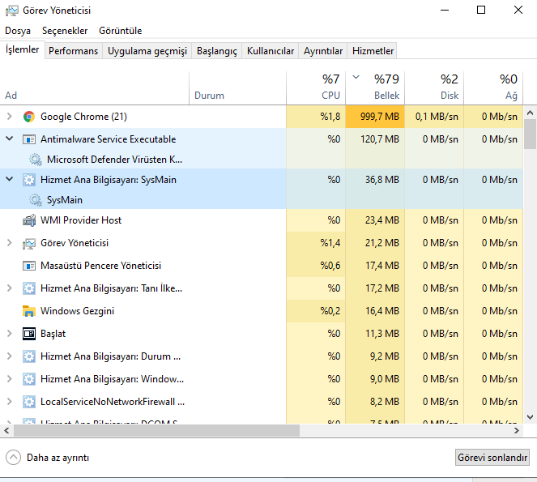
Task: Expand the LocalServiceNoNetworkFirewall row
Action: [9, 402]
